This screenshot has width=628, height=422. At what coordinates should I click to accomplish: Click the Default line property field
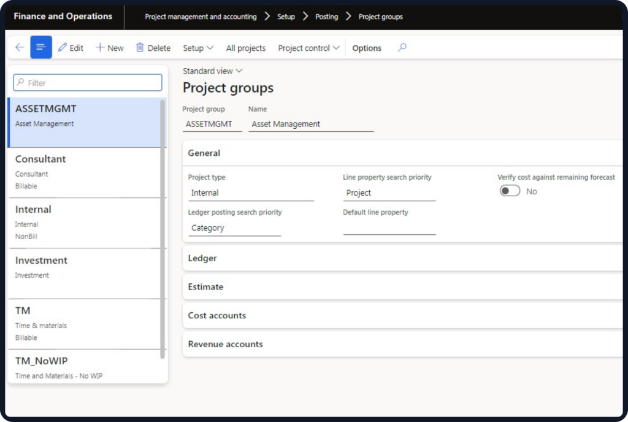[389, 227]
